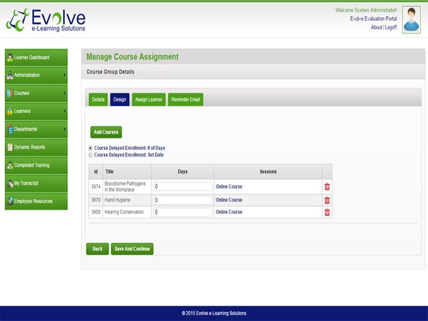The height and width of the screenshot is (321, 428).
Task: Click the Completed Training sidebar icon
Action: tap(10, 165)
